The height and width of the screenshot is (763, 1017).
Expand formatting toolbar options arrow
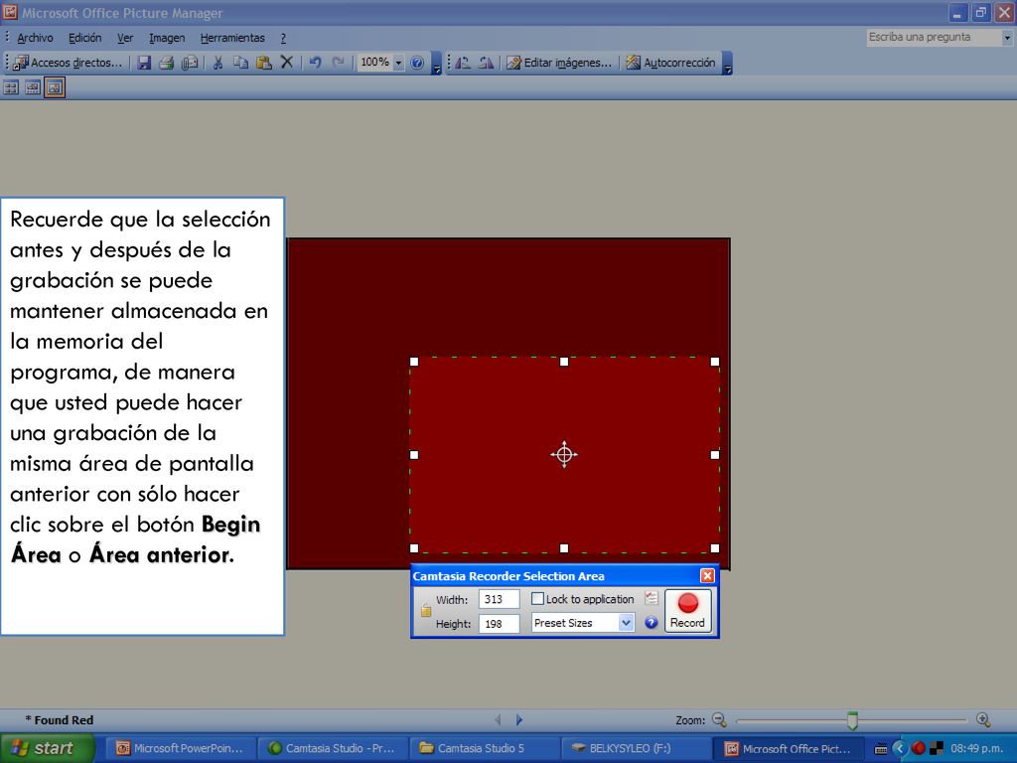(x=727, y=64)
